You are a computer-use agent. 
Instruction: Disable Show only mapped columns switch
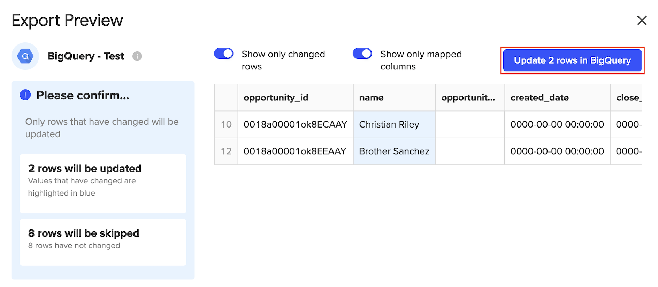[x=362, y=54]
